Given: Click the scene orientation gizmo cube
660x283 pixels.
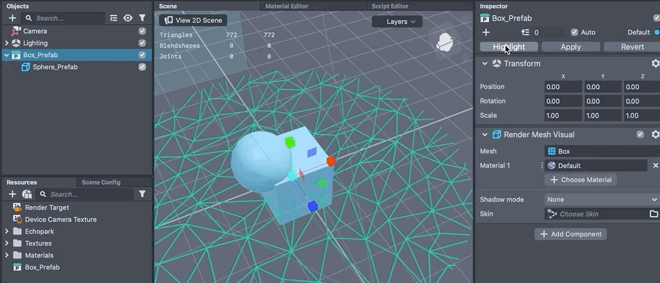Looking at the screenshot, I should 445,42.
